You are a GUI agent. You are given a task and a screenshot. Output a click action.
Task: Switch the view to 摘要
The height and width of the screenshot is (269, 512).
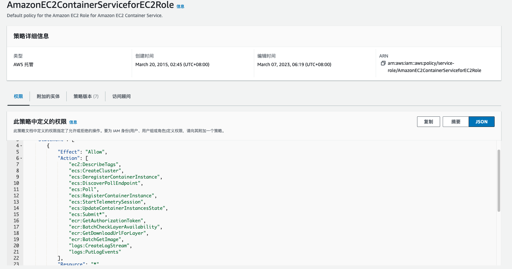click(456, 122)
